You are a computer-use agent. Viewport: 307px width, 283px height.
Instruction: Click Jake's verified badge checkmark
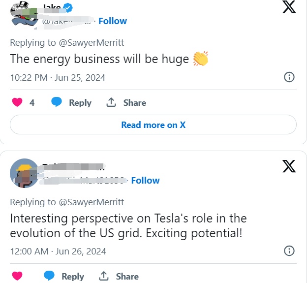[70, 7]
